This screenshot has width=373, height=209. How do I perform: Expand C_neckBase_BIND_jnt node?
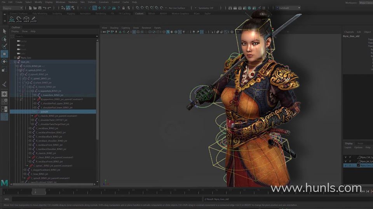[30, 128]
